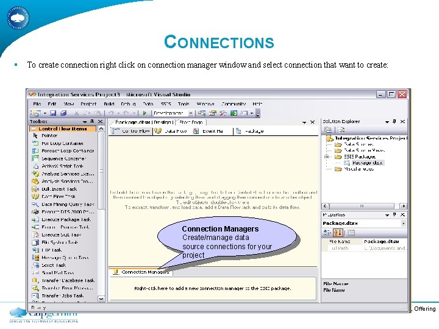Switch to the Start Page tab
The image size is (439, 329).
[x=191, y=122]
